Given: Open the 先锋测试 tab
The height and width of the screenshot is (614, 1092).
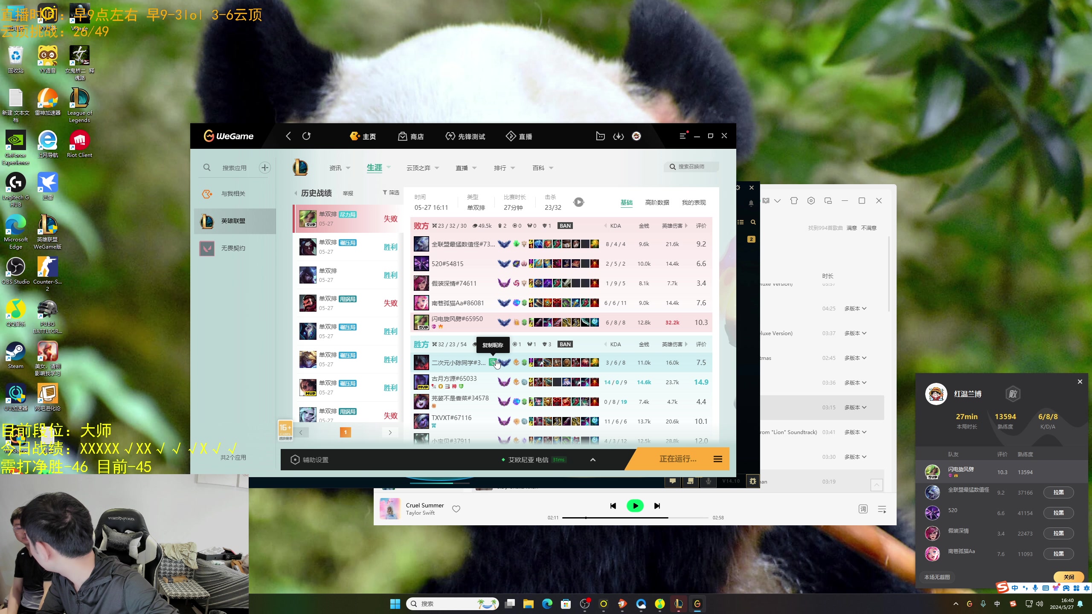Looking at the screenshot, I should click(465, 136).
